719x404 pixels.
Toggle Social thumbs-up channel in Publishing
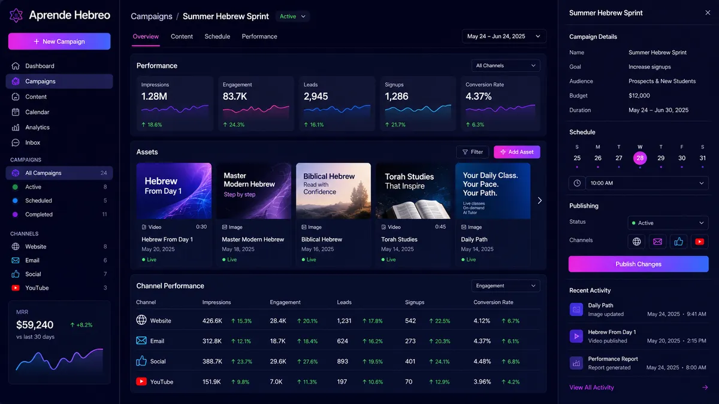click(678, 241)
